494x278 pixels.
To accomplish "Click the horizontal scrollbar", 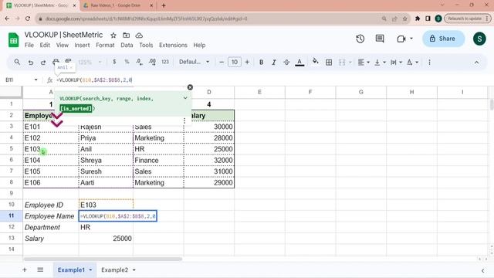I will coord(103,259).
